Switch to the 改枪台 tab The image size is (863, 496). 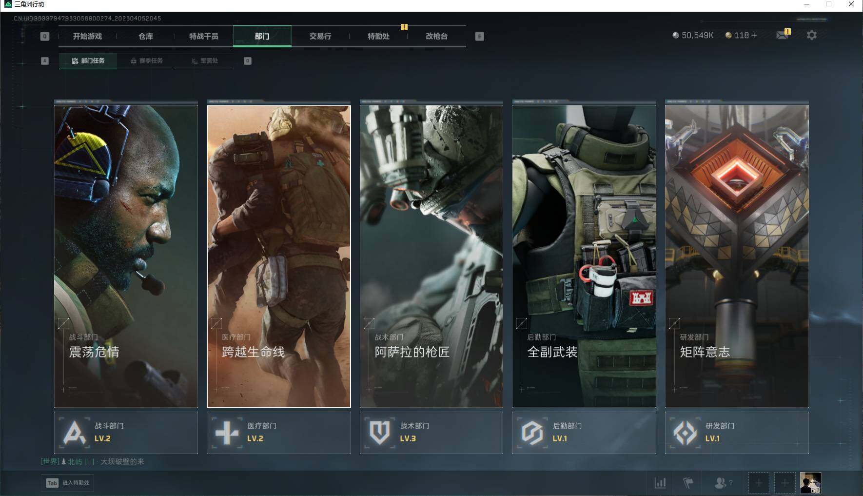436,36
